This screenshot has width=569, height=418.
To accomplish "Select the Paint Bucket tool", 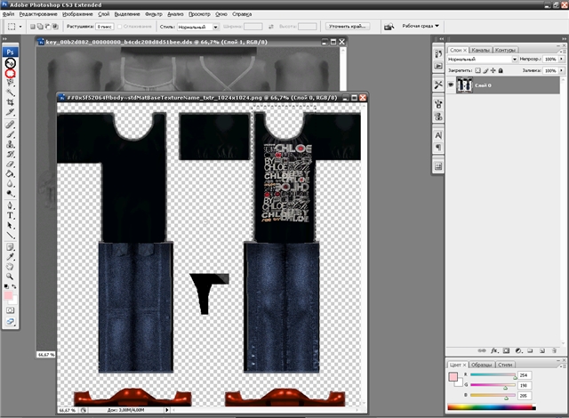I will [11, 174].
